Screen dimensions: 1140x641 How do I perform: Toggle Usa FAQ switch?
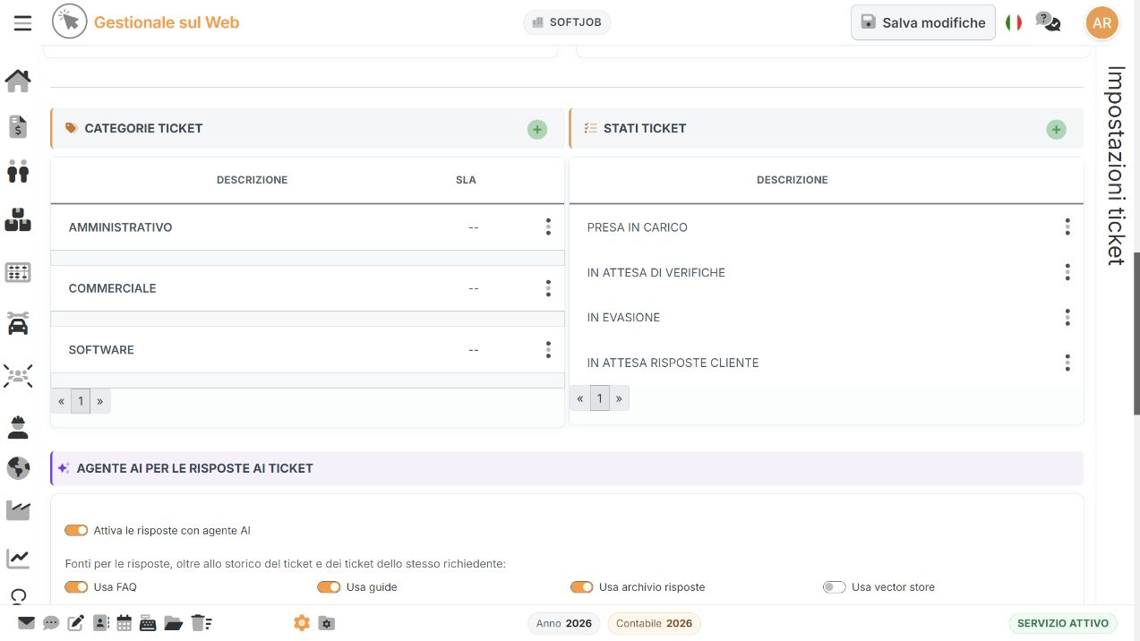(76, 587)
